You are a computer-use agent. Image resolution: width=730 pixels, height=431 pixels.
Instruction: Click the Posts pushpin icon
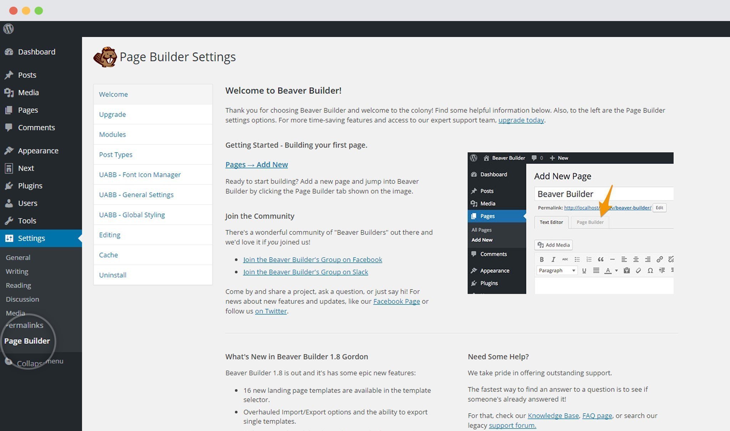9,75
